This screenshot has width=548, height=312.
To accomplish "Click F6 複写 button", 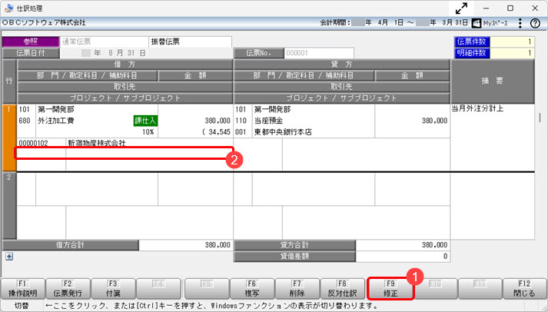I will coord(251,289).
